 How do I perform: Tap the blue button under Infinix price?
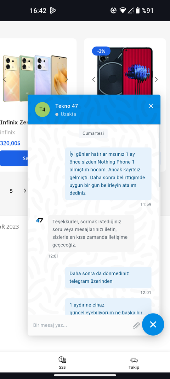click(x=14, y=158)
